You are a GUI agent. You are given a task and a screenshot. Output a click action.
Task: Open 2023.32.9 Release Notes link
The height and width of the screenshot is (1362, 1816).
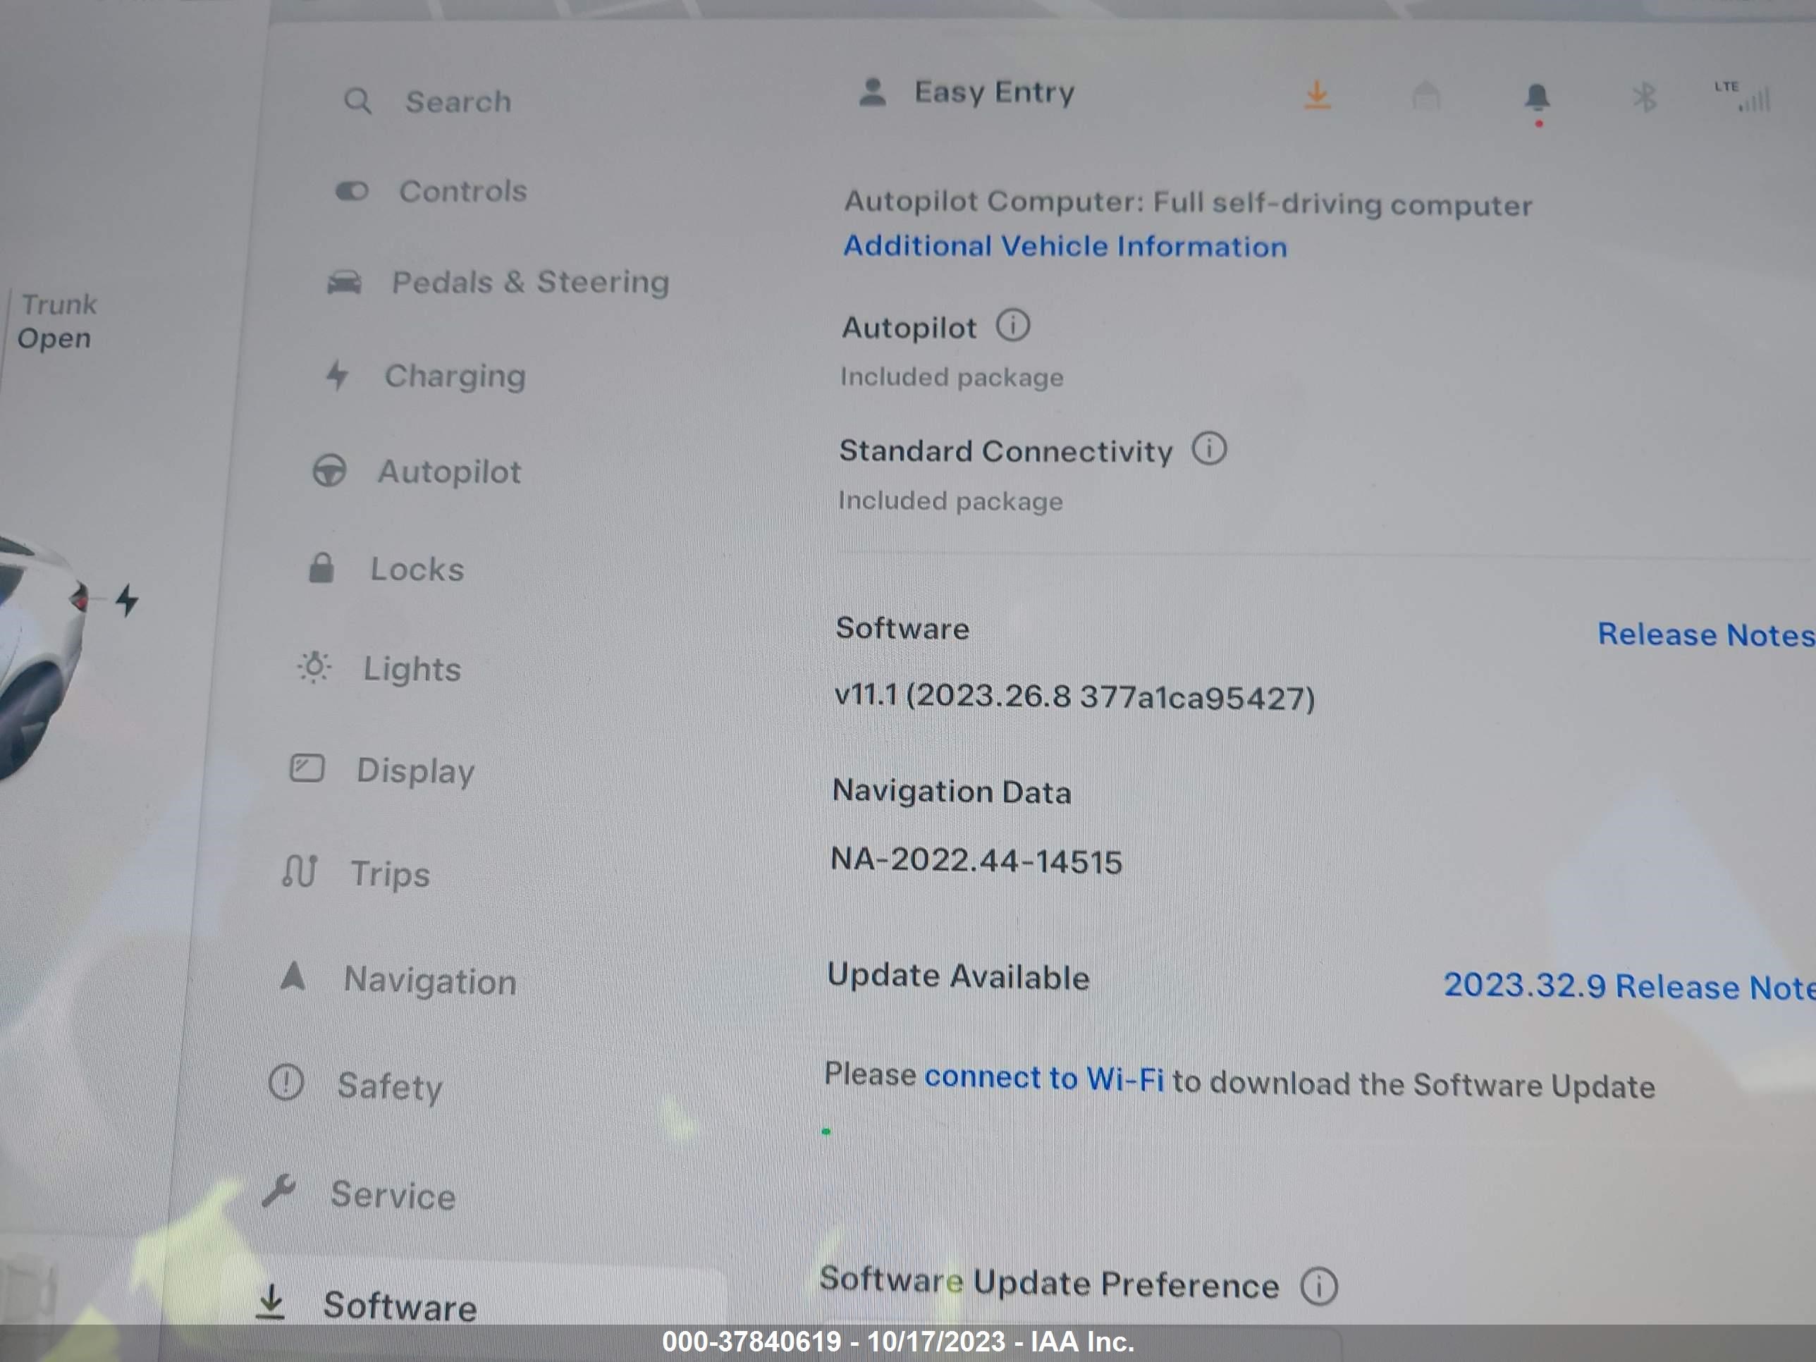pyautogui.click(x=1630, y=986)
